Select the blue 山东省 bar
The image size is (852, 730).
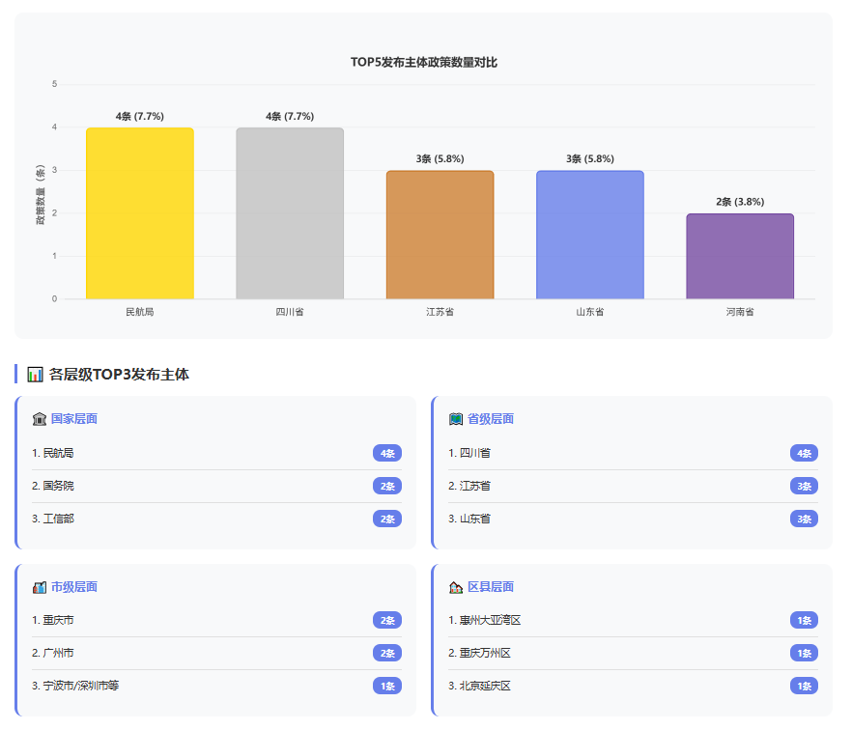590,235
